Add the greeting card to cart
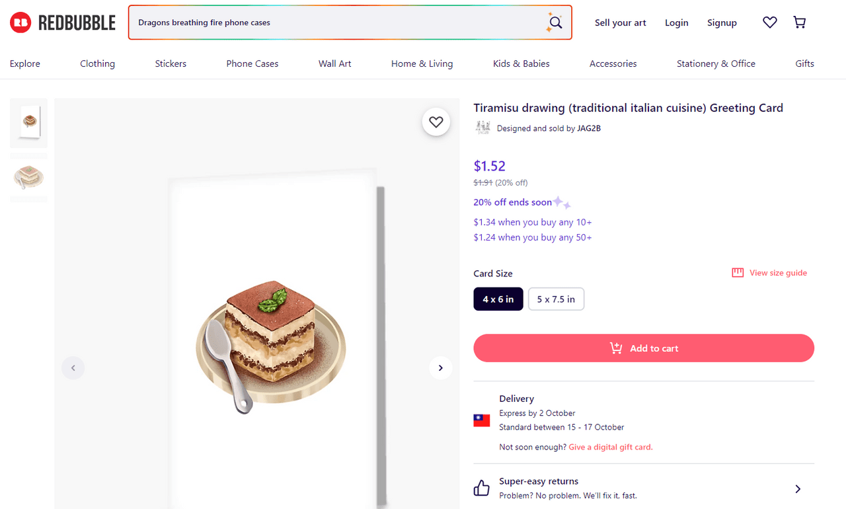Image resolution: width=846 pixels, height=509 pixels. tap(644, 348)
